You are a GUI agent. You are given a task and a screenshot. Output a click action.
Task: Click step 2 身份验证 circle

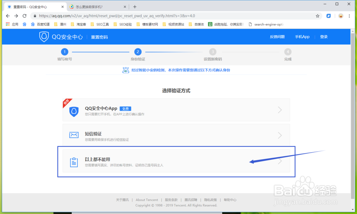pyautogui.click(x=138, y=52)
